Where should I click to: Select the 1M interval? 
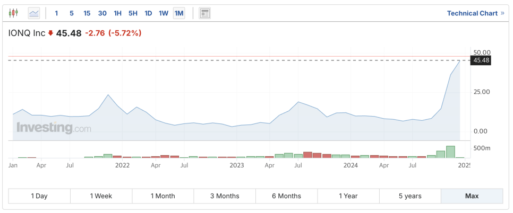click(179, 13)
